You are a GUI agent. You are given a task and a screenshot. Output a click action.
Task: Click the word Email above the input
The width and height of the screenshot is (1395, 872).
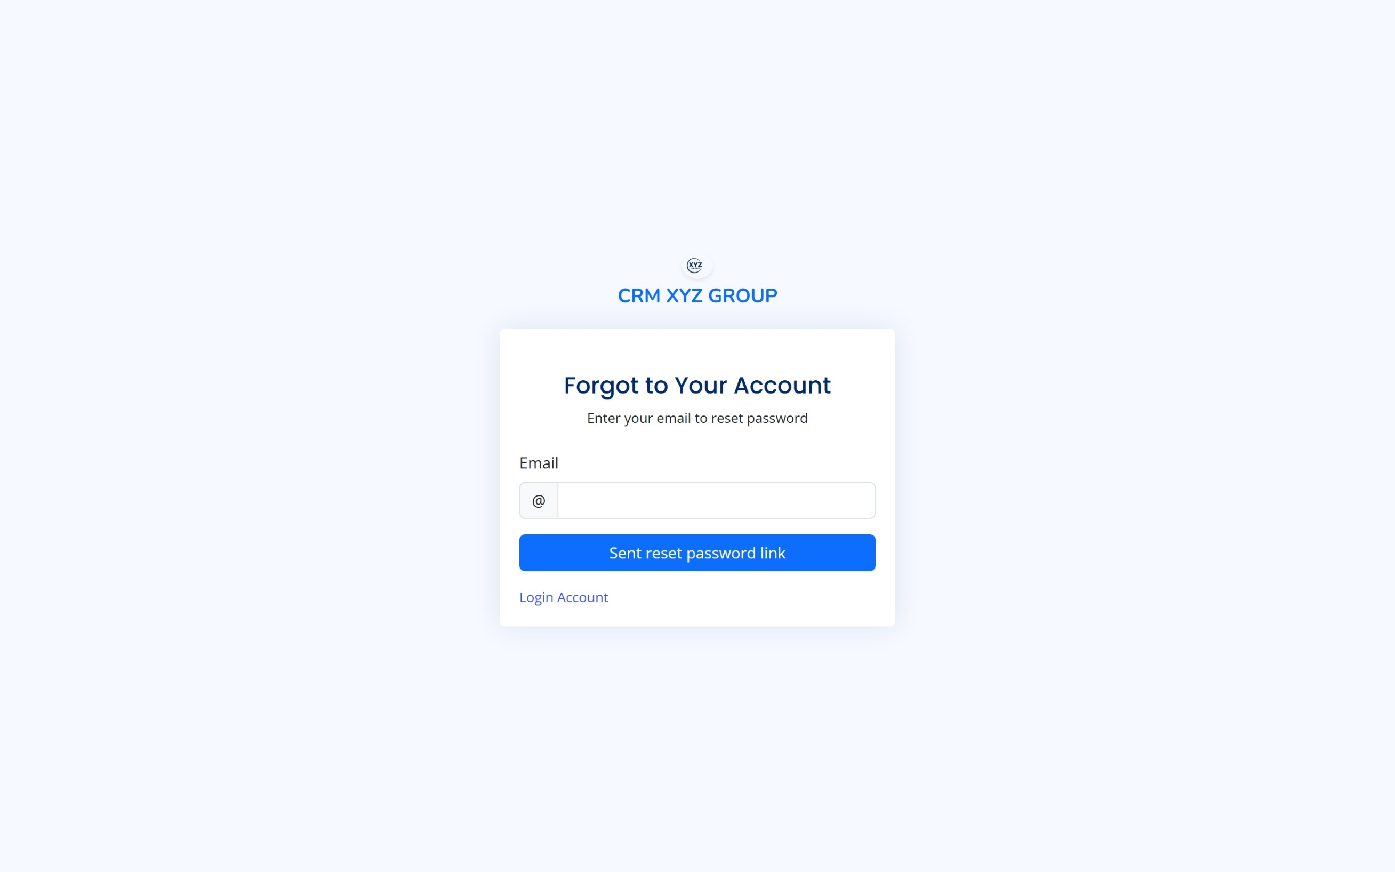539,462
